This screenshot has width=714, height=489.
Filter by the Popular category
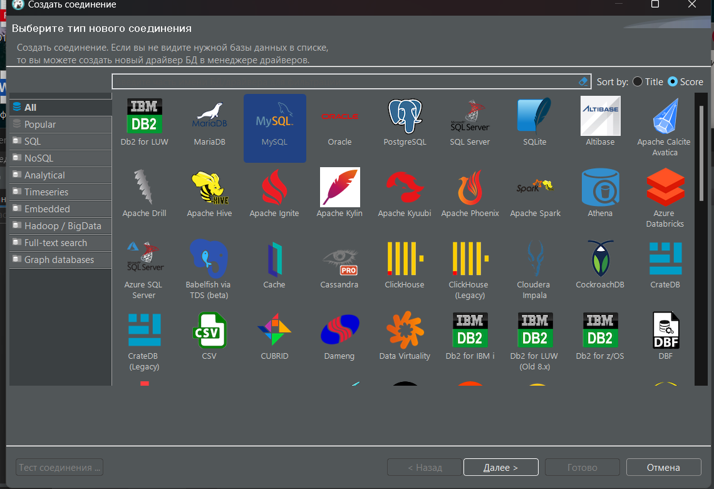[61, 125]
